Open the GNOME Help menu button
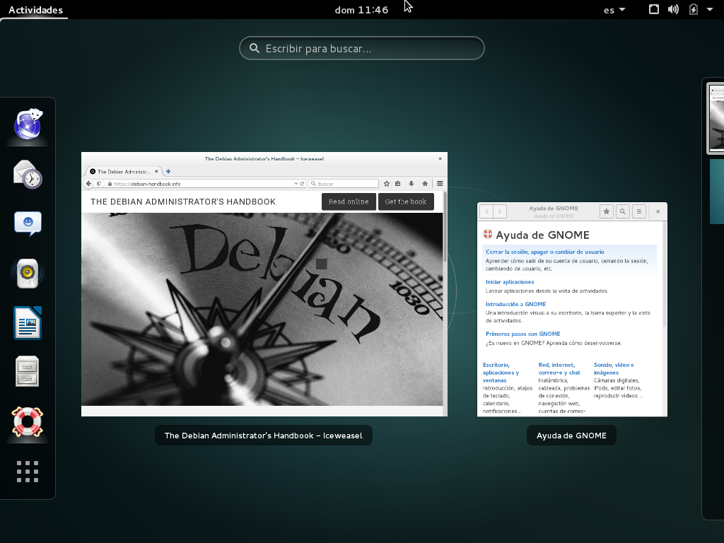Image resolution: width=724 pixels, height=543 pixels. tap(639, 211)
